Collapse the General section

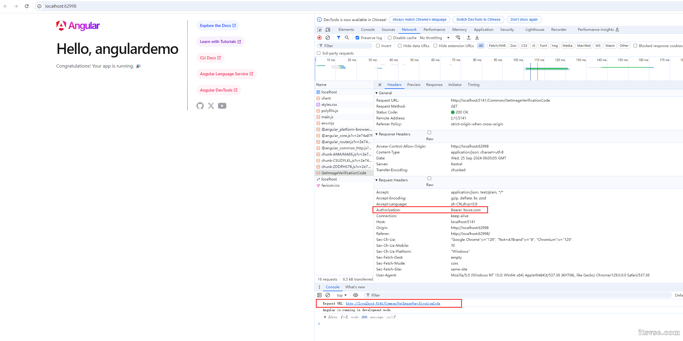tap(377, 93)
